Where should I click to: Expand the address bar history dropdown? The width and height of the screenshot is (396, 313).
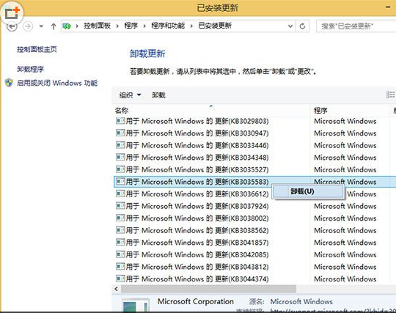pyautogui.click(x=290, y=26)
